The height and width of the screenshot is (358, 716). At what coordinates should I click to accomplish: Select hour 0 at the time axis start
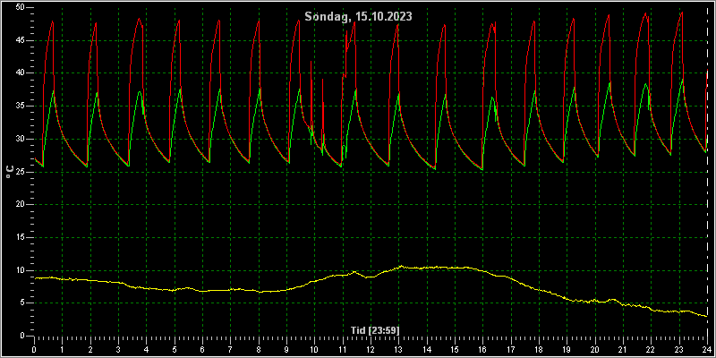(x=34, y=350)
